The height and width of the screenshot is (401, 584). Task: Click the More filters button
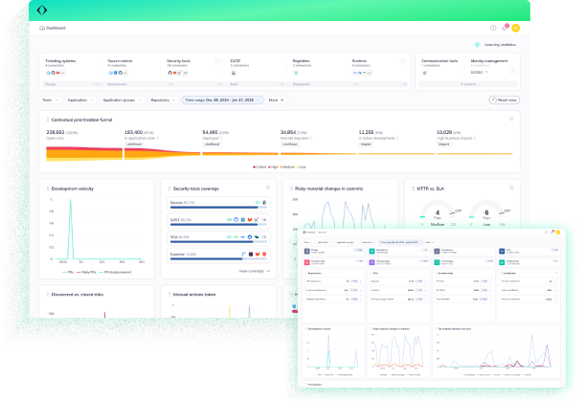(x=276, y=100)
